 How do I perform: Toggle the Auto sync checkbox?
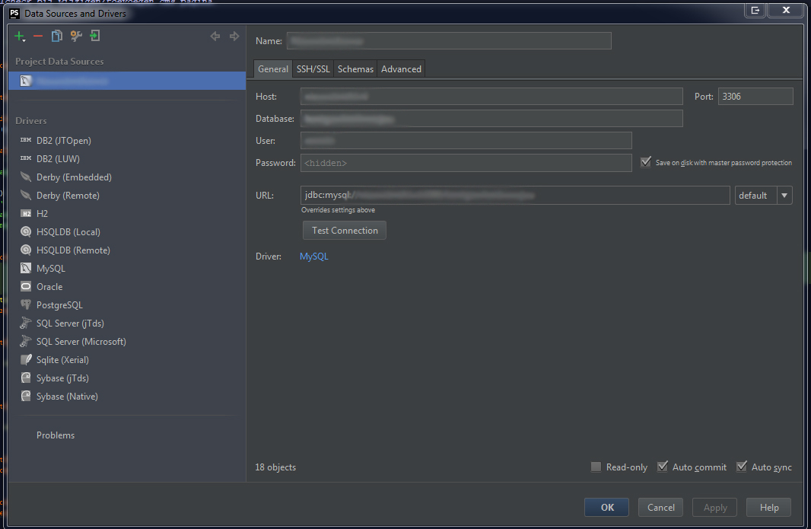pyautogui.click(x=742, y=467)
